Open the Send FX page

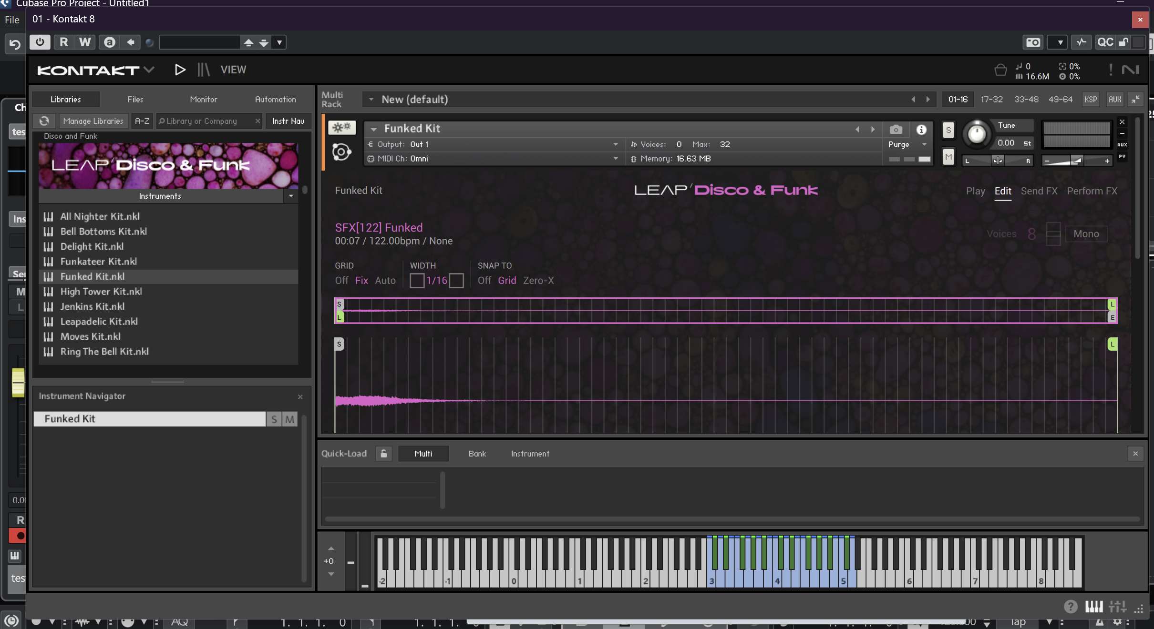pyautogui.click(x=1039, y=191)
